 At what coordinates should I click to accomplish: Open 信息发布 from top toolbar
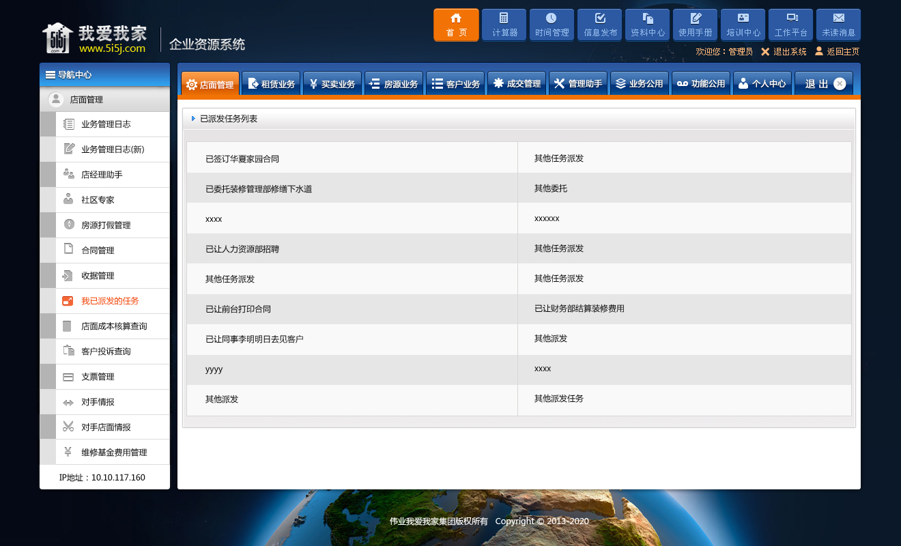coord(599,25)
